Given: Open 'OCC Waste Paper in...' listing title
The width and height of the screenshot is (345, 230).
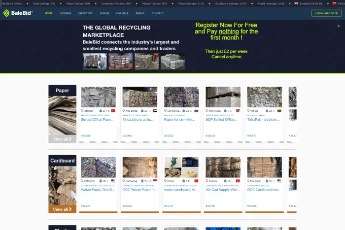Looking at the screenshot, I should [x=140, y=190].
